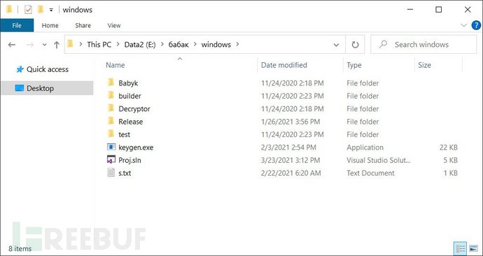Select the keygen.exe application icon

[x=111, y=147]
